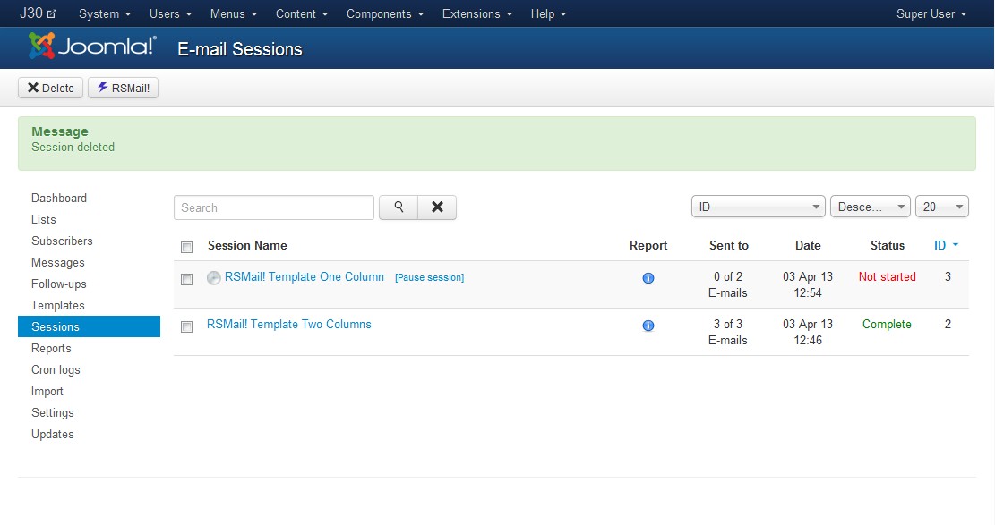The image size is (995, 525).
Task: Click the Delete toolbar button
Action: (51, 88)
